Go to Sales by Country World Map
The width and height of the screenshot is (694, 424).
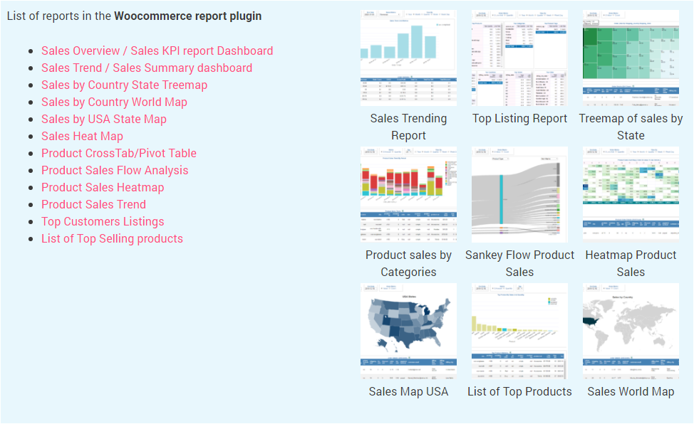click(114, 102)
